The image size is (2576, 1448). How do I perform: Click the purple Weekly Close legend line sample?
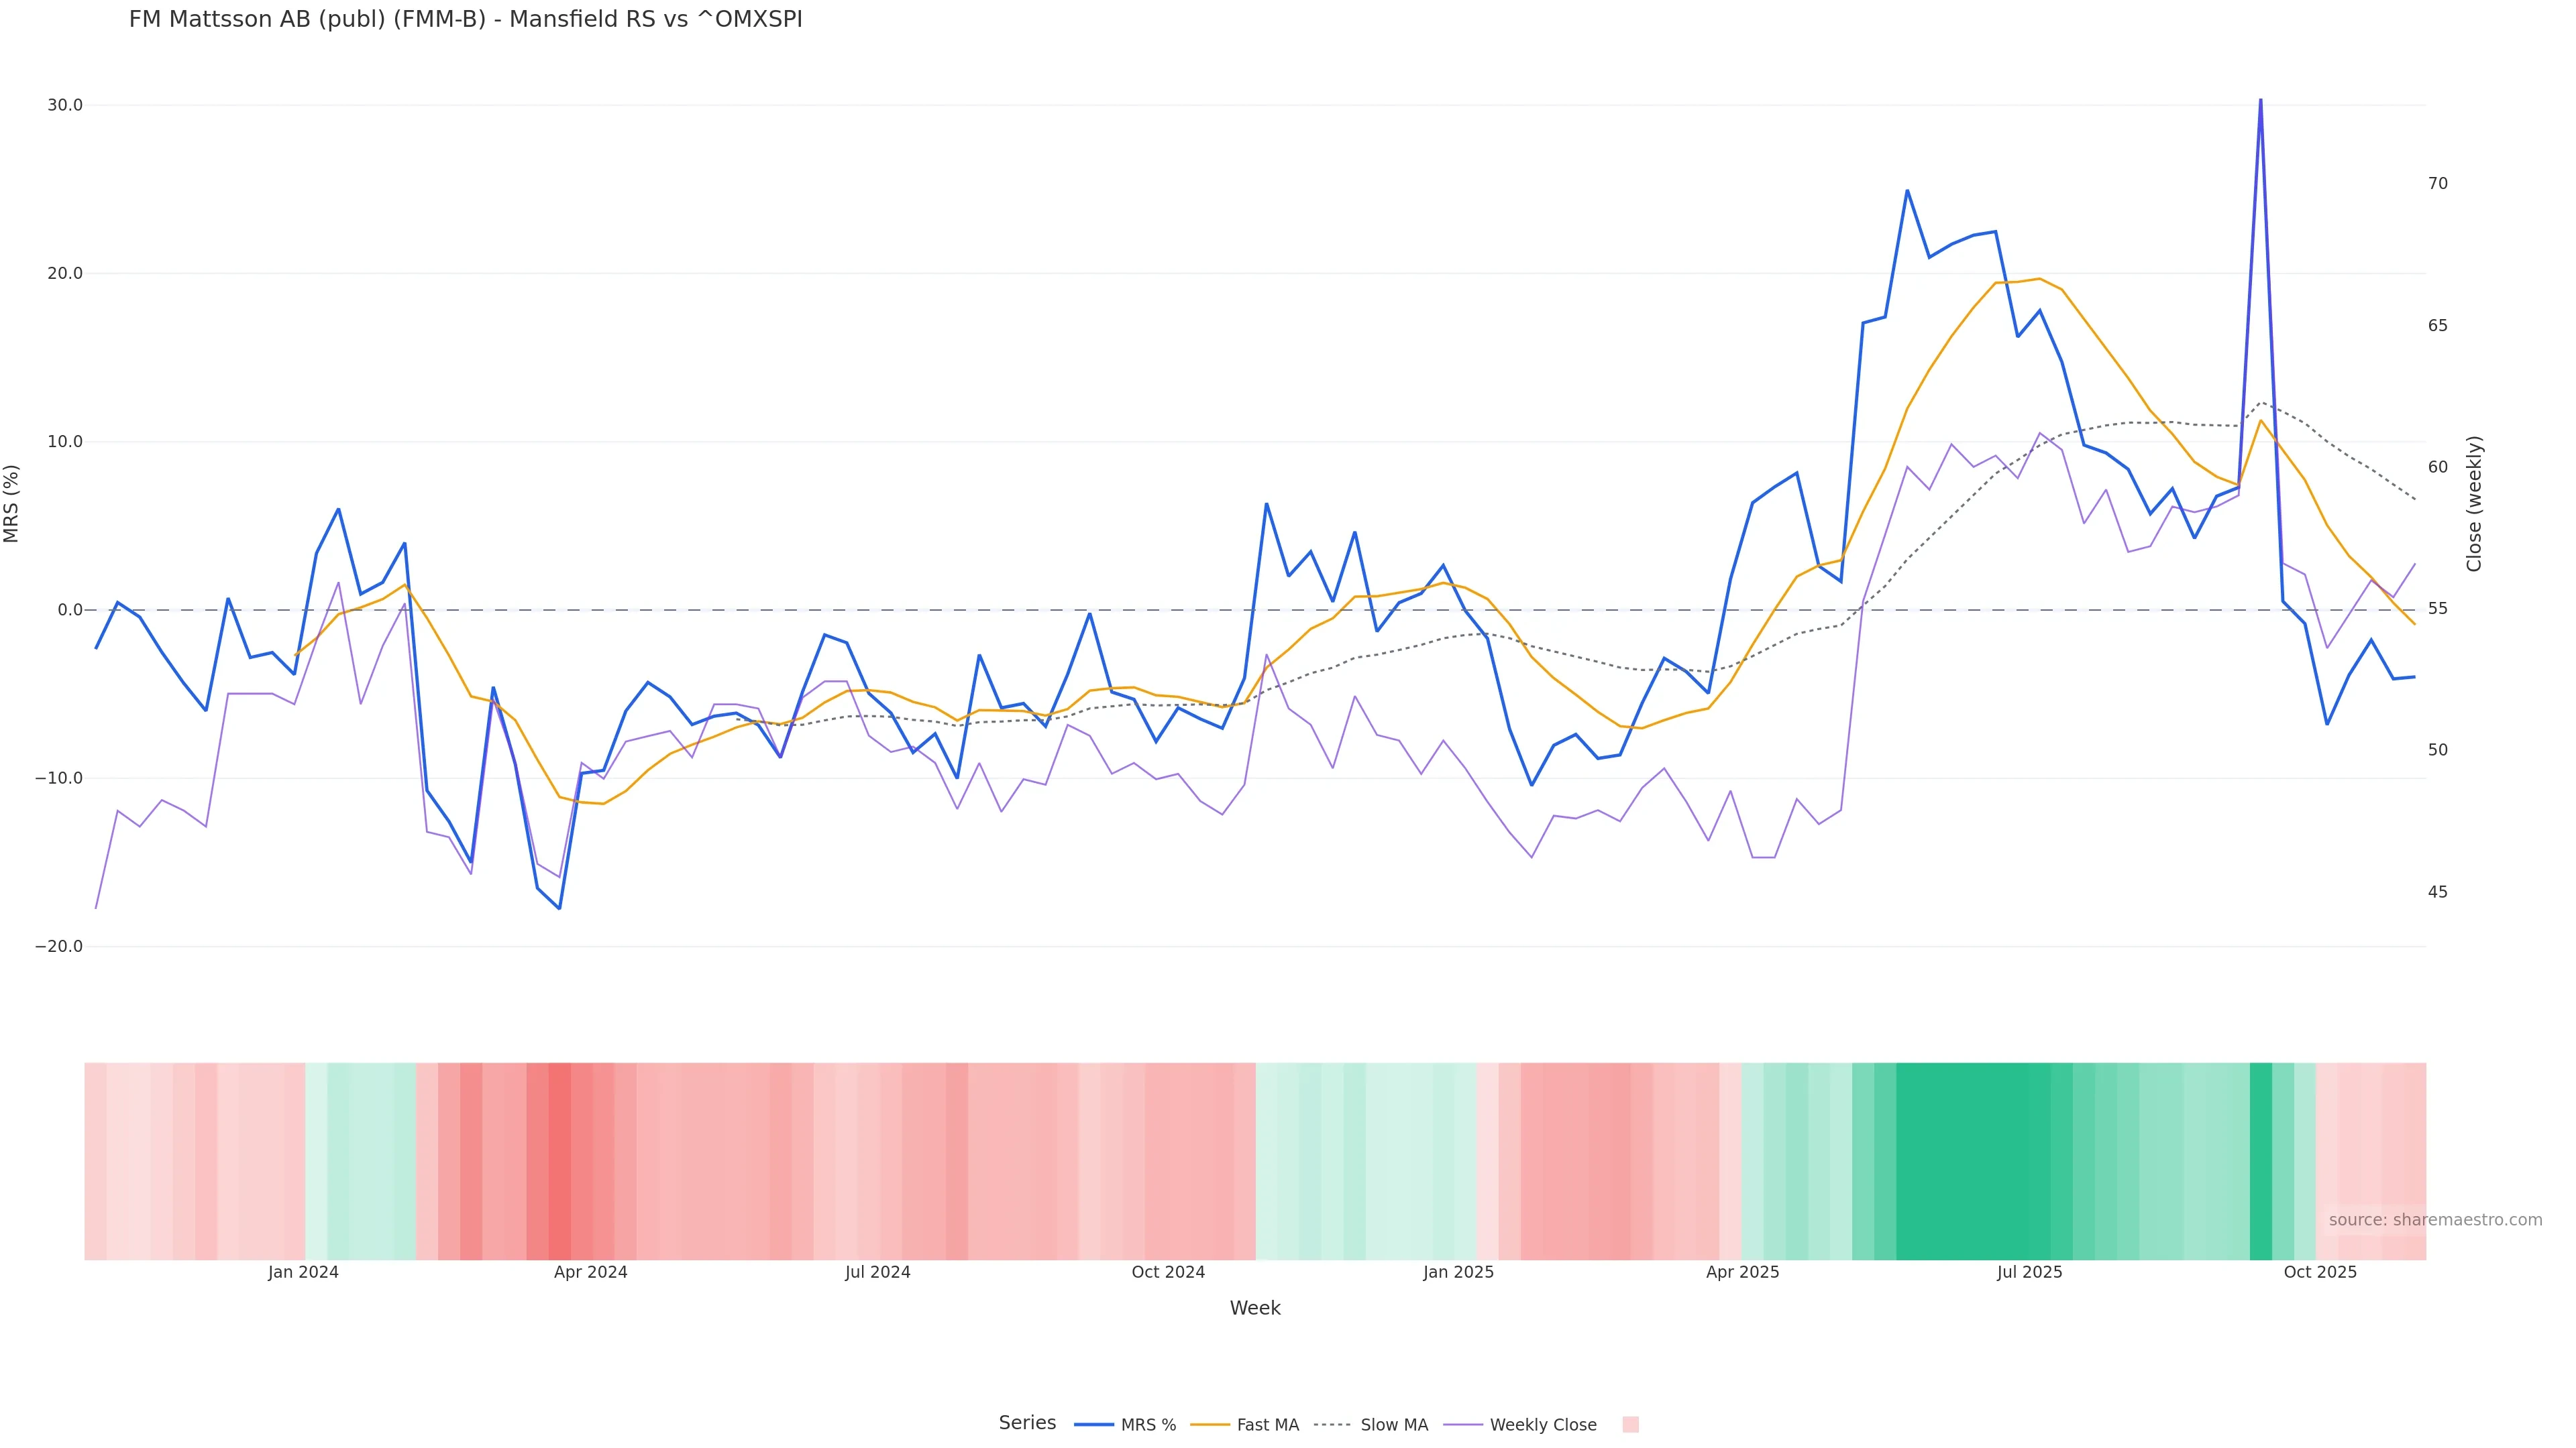pos(1463,1425)
